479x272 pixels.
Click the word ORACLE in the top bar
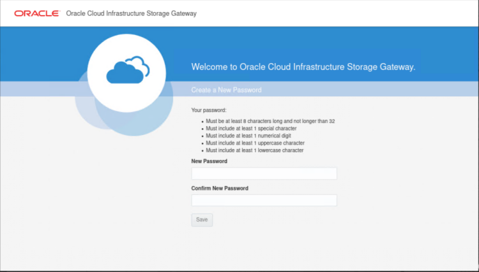click(x=37, y=13)
